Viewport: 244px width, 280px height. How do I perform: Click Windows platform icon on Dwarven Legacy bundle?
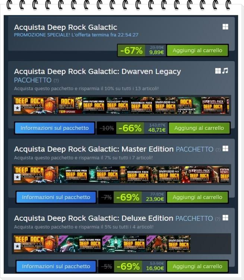pyautogui.click(x=218, y=71)
